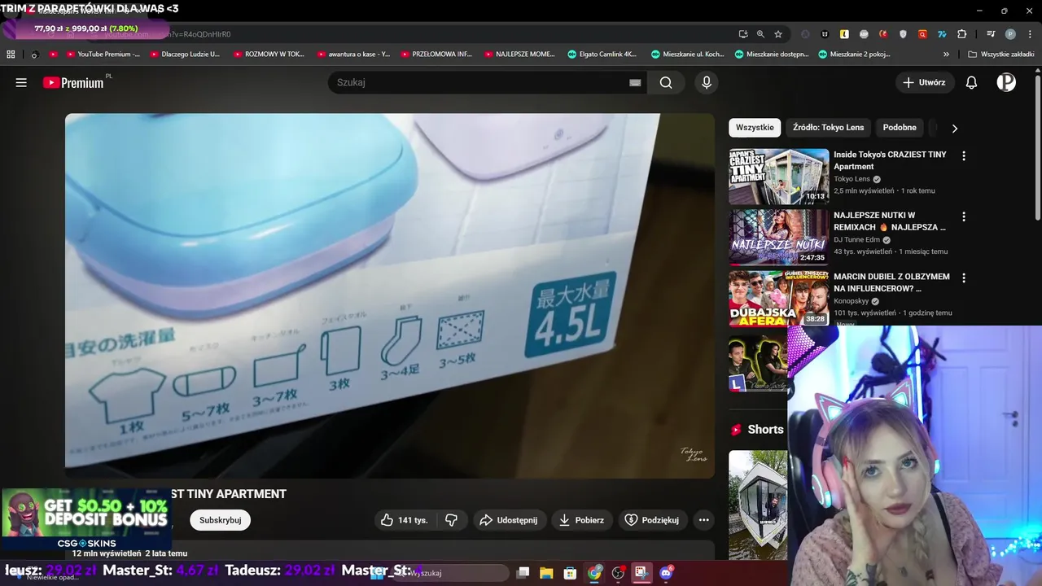Viewport: 1042px width, 586px height.
Task: Click the install app icon in address bar
Action: (x=743, y=34)
